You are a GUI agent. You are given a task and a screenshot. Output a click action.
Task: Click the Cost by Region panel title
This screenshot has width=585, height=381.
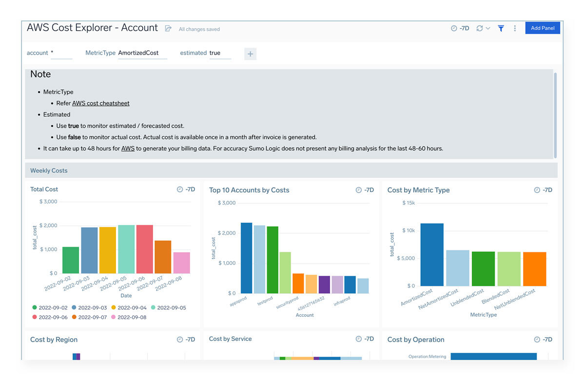click(54, 340)
